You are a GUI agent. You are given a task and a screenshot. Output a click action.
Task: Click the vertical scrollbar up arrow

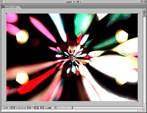pyautogui.click(x=144, y=105)
